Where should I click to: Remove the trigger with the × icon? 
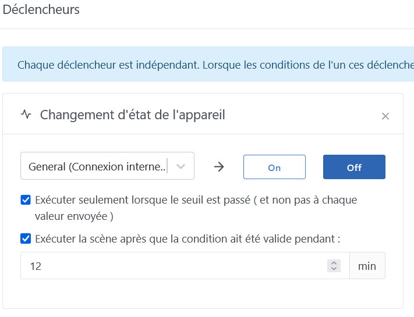pyautogui.click(x=385, y=116)
